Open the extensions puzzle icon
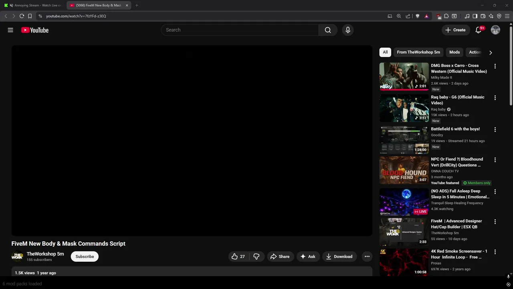 tap(446, 16)
